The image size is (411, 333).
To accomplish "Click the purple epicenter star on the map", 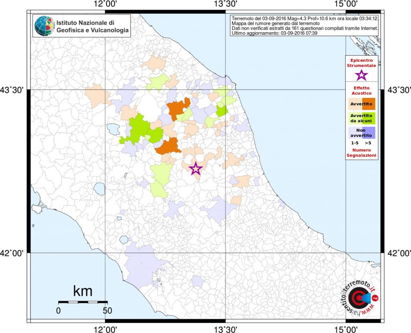I will tap(195, 169).
